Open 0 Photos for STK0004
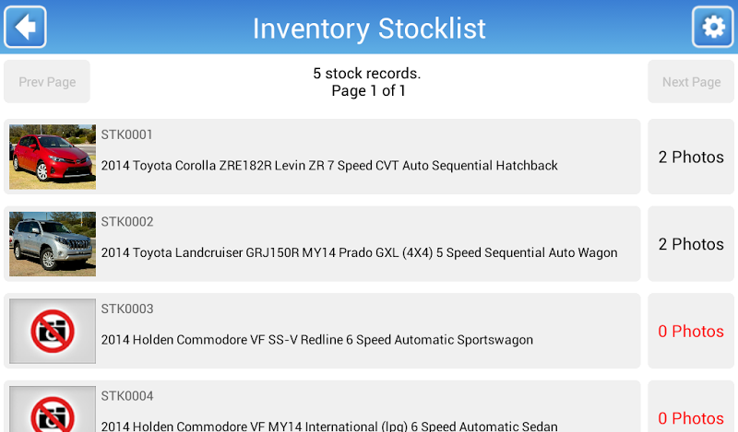The width and height of the screenshot is (738, 432). [691, 417]
